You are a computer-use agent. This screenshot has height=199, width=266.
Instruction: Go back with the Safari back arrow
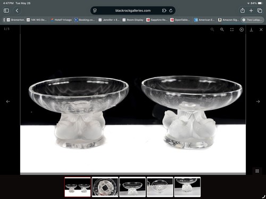click(x=17, y=11)
